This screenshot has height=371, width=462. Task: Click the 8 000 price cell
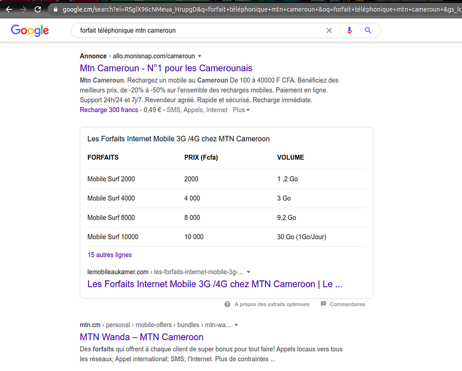tap(192, 218)
